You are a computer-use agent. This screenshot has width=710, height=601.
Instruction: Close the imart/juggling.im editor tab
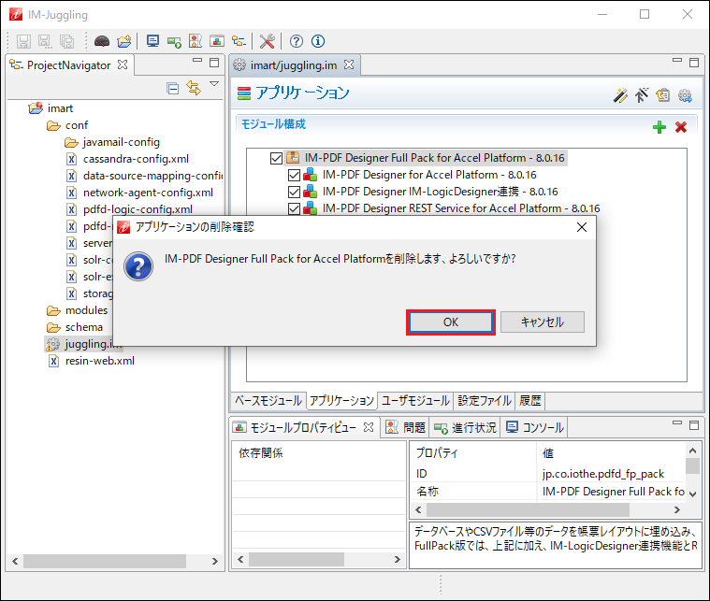[349, 64]
